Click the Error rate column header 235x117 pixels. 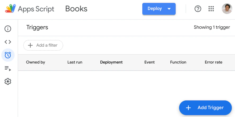(x=214, y=62)
